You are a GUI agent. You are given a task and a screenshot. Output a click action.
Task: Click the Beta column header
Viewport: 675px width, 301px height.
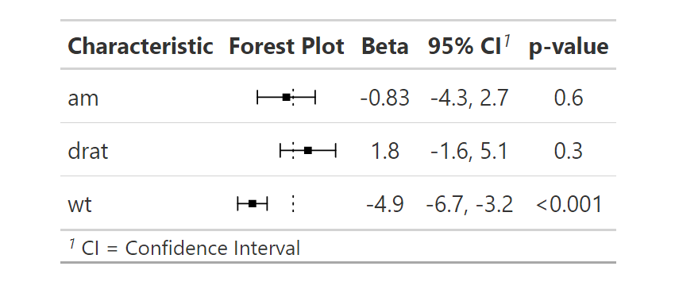point(385,46)
